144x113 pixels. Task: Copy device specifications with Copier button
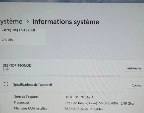pyautogui.click(x=135, y=85)
